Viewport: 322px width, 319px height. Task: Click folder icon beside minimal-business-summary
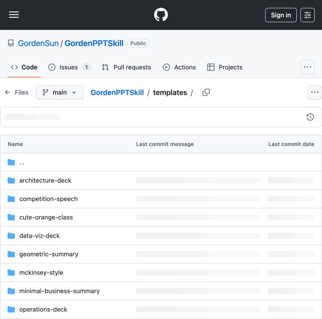(x=11, y=291)
